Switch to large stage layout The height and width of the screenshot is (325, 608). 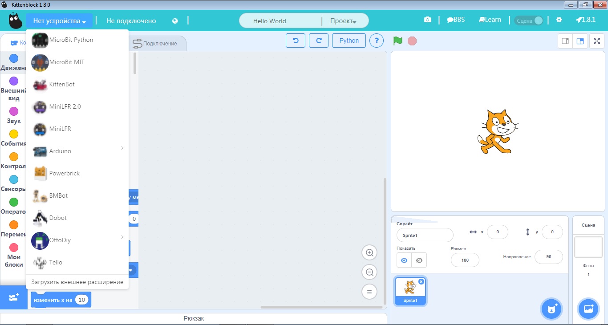tap(580, 41)
